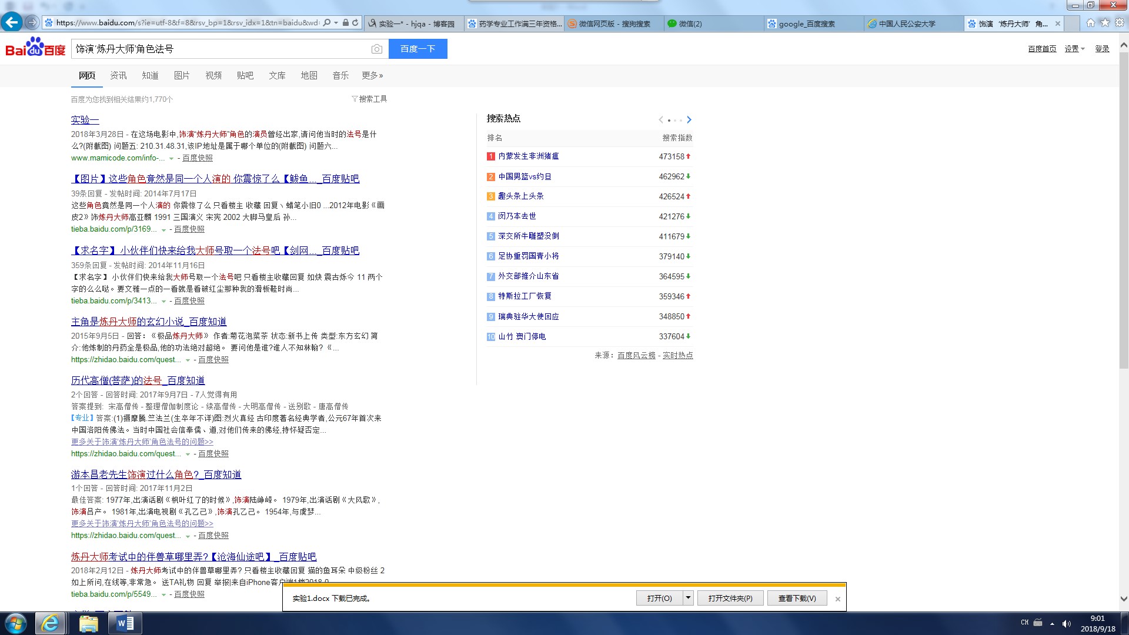Image resolution: width=1129 pixels, height=635 pixels.
Task: Click 打开文件夹 in download bar
Action: point(730,598)
